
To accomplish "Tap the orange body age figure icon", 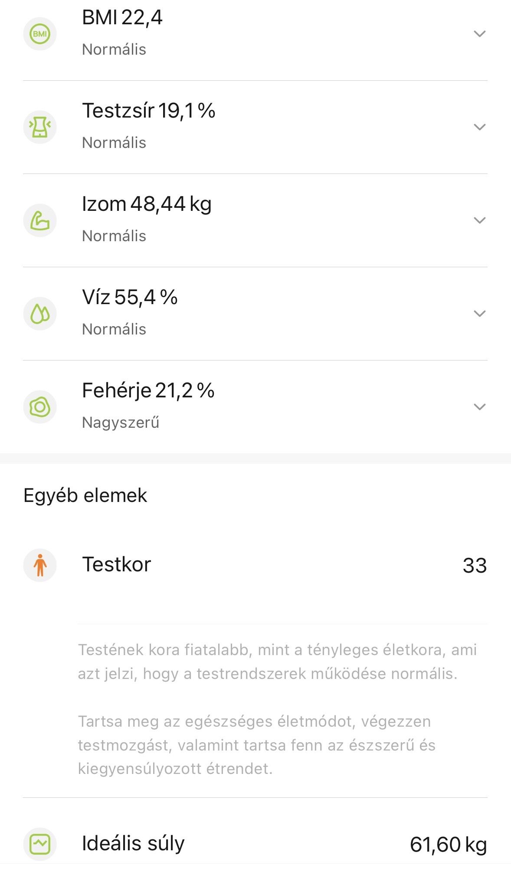I will [40, 565].
